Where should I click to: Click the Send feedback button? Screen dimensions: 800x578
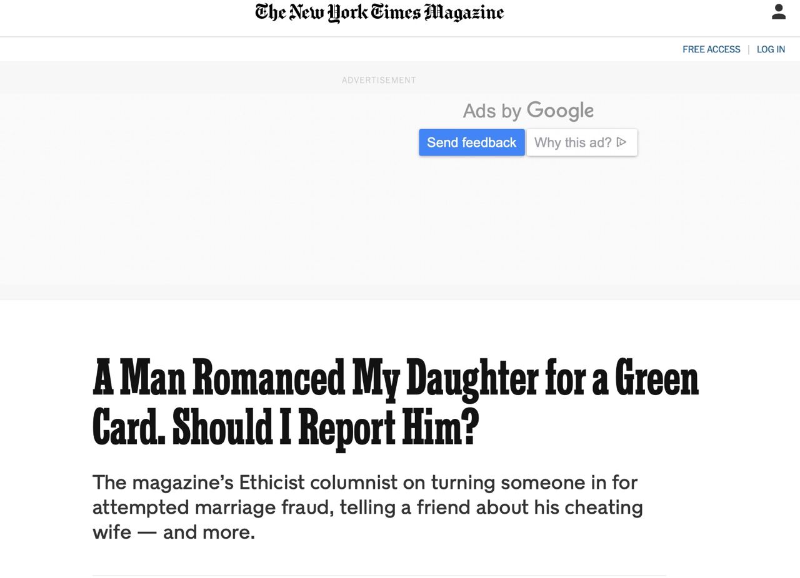(x=472, y=142)
